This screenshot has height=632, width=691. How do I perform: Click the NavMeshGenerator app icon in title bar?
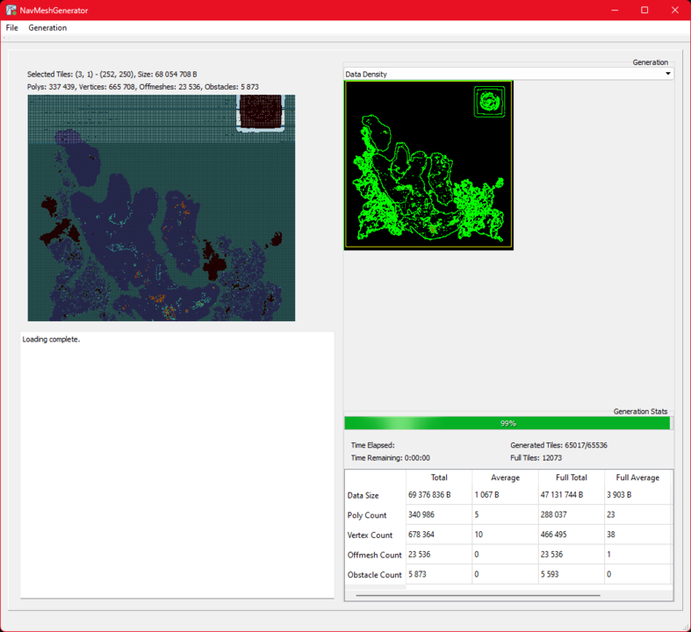tap(11, 10)
